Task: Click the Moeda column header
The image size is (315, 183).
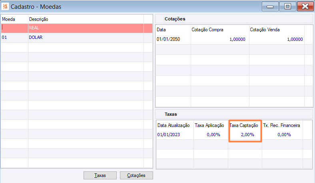Action: pyautogui.click(x=15, y=19)
